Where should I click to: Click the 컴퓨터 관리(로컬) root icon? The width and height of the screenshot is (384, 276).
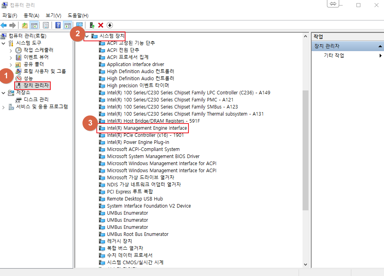(x=4, y=36)
